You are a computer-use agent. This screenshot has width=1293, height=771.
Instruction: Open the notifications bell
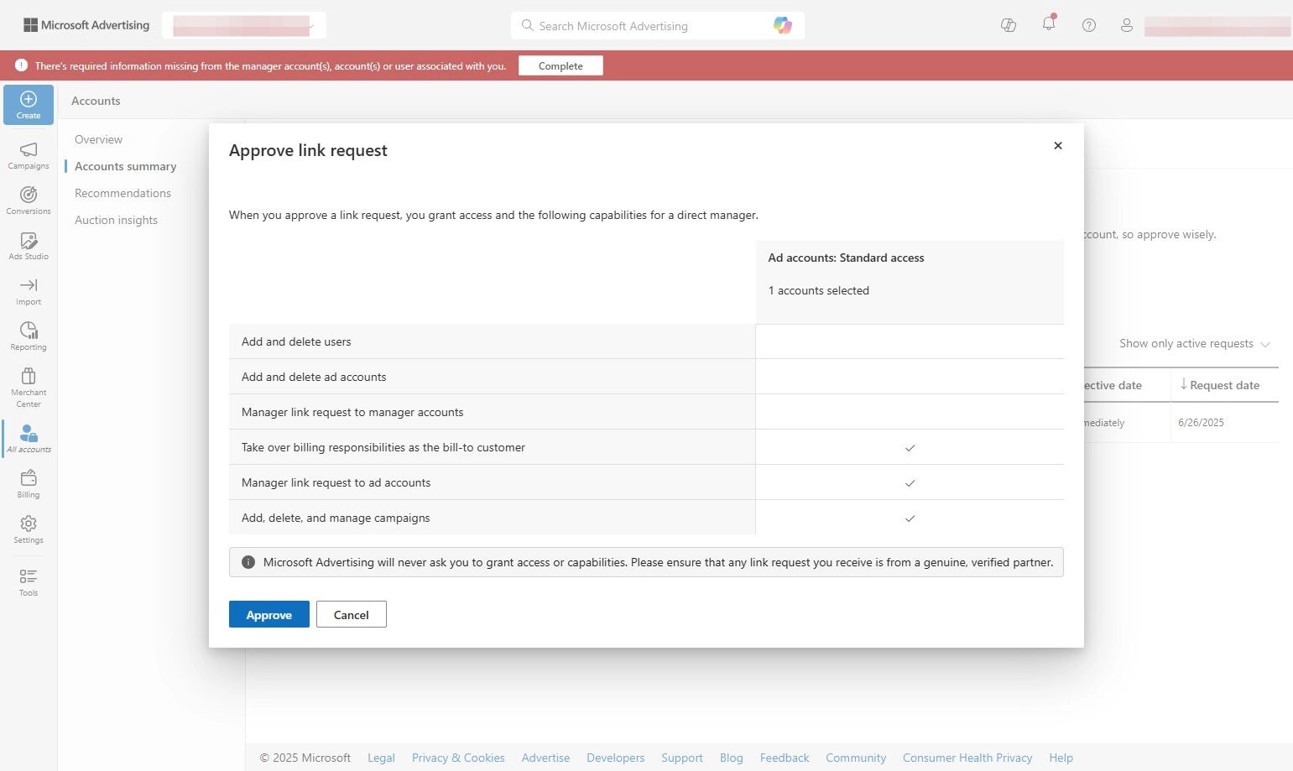click(x=1048, y=25)
